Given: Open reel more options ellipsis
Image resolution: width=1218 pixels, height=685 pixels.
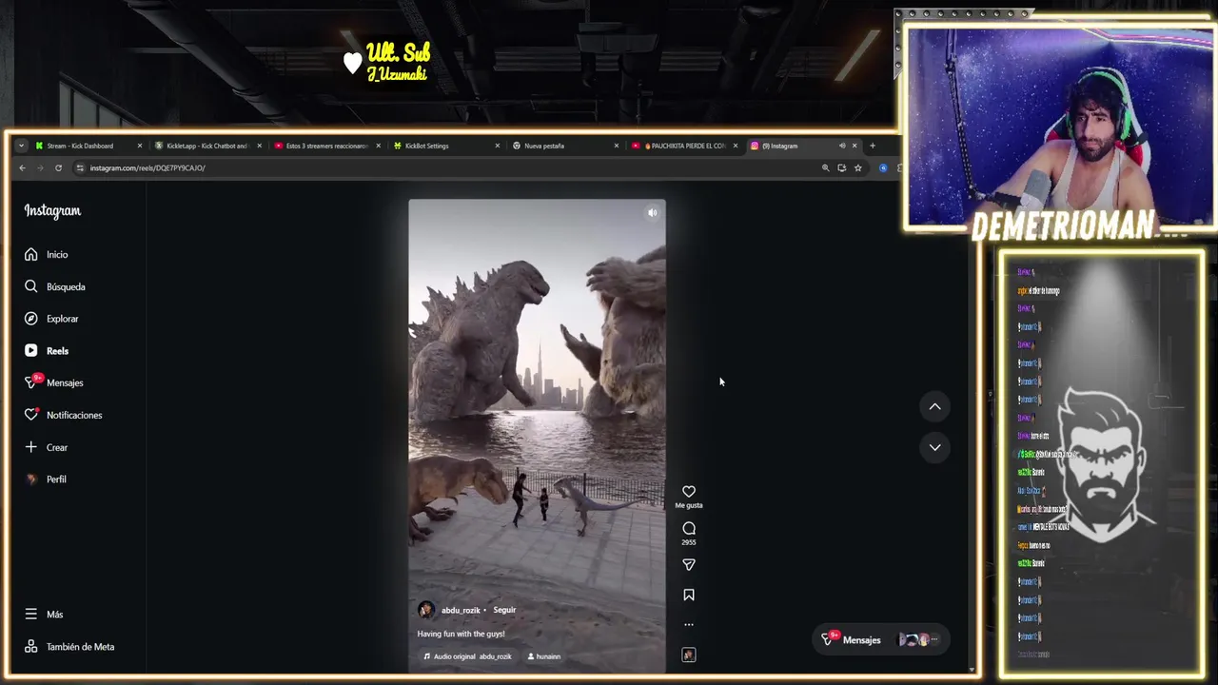Looking at the screenshot, I should [689, 625].
